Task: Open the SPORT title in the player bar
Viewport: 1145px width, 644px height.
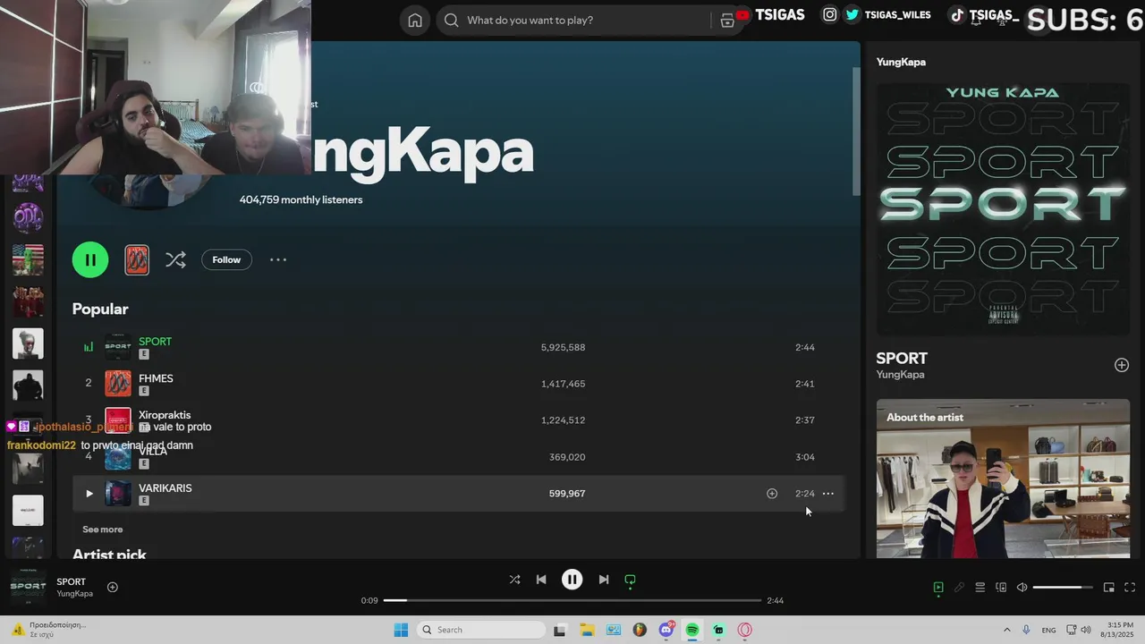Action: tap(72, 582)
